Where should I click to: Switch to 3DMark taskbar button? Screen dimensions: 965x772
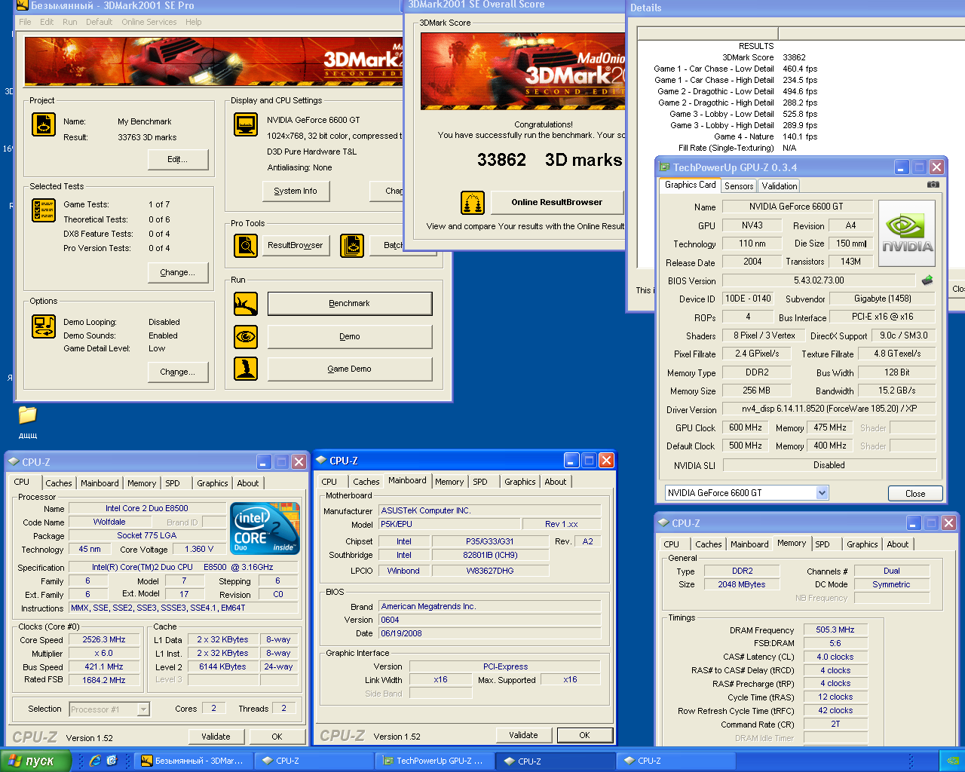pos(193,761)
